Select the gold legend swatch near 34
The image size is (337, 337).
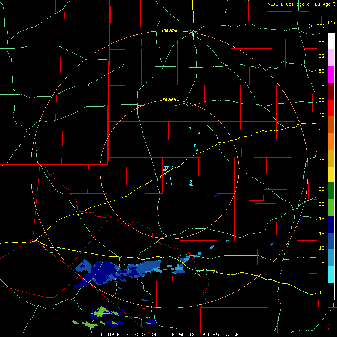tap(331, 158)
